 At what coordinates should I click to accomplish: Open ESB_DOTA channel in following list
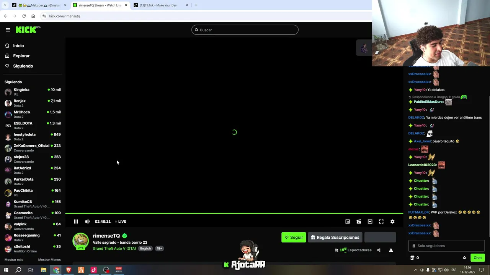33,126
